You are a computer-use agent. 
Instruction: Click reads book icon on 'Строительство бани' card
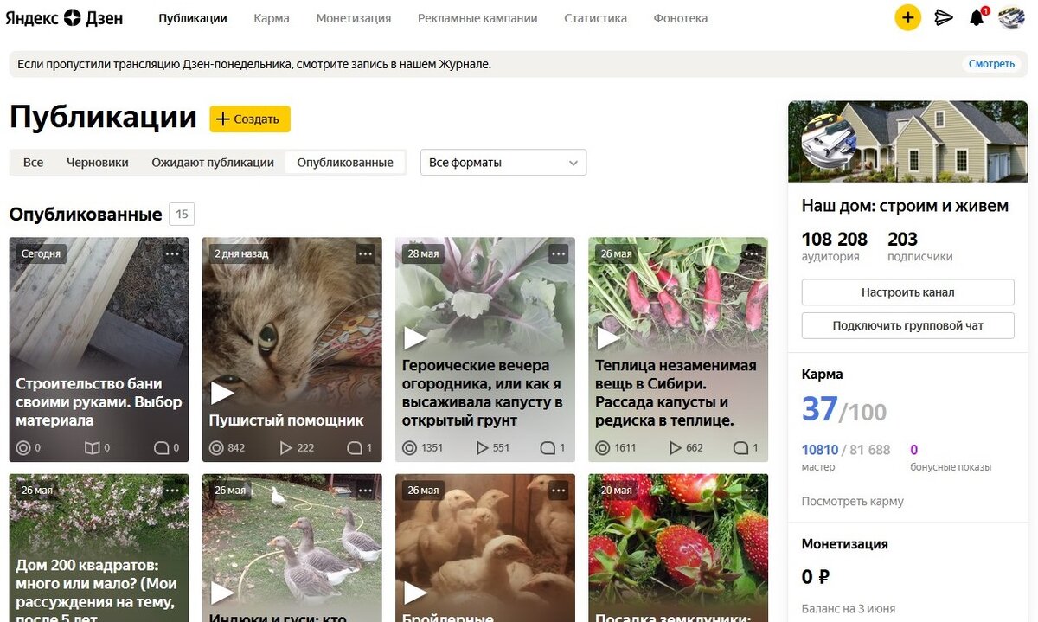(x=92, y=448)
